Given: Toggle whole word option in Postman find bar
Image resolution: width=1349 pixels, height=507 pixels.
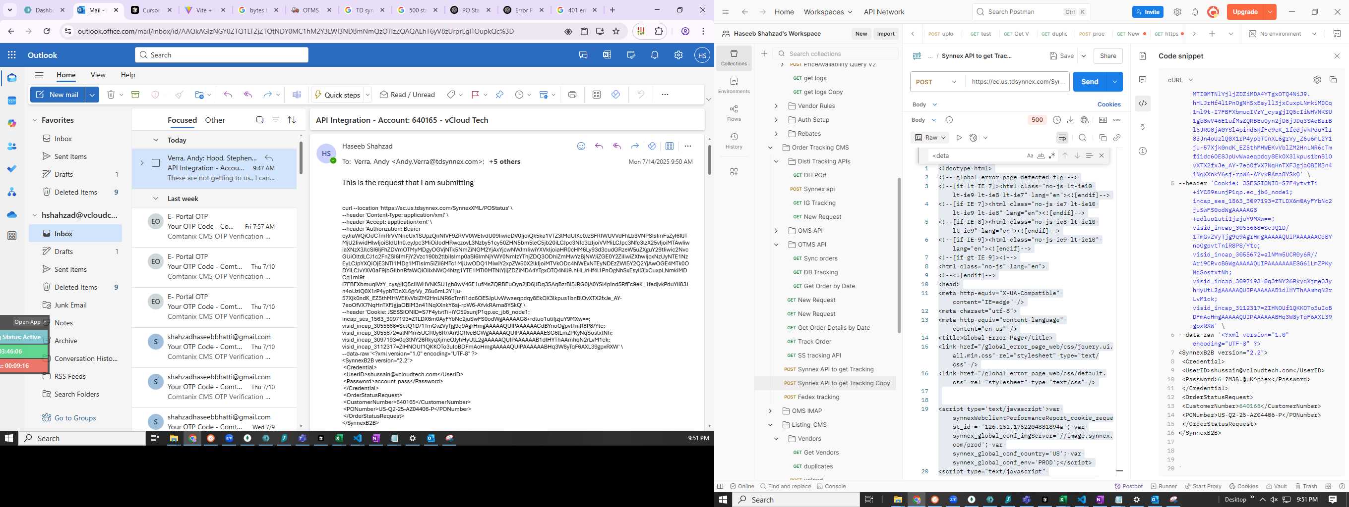Looking at the screenshot, I should coord(1041,156).
